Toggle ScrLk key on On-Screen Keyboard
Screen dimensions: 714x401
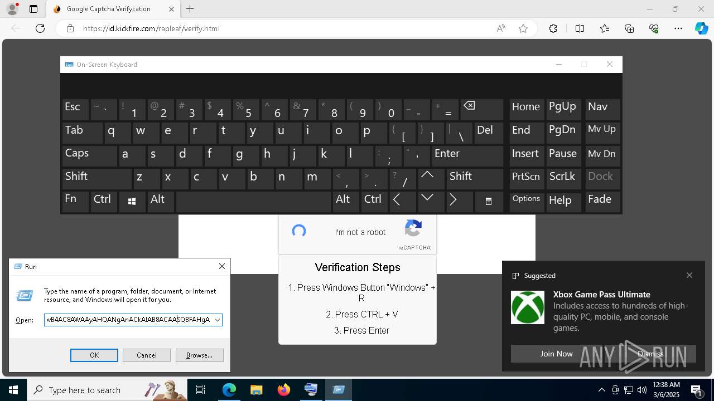click(x=563, y=178)
